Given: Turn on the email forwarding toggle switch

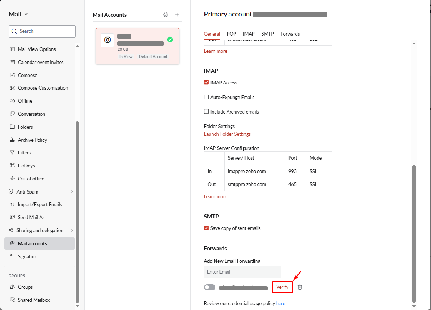Looking at the screenshot, I should point(210,287).
